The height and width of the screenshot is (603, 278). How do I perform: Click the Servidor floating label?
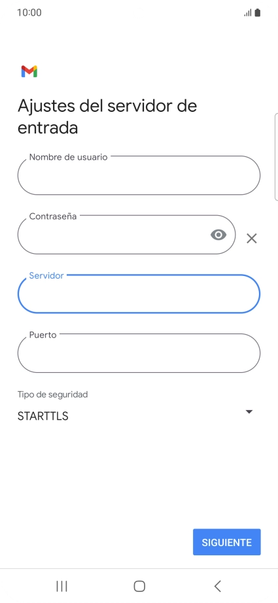click(x=46, y=275)
